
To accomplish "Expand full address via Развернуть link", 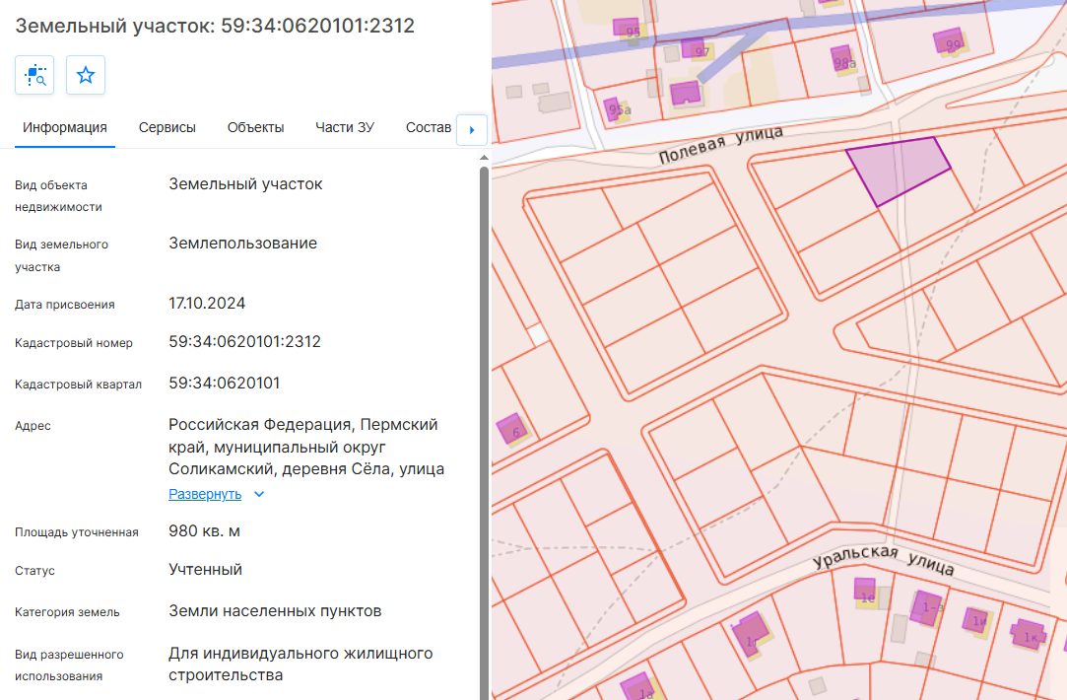I will click(x=205, y=494).
